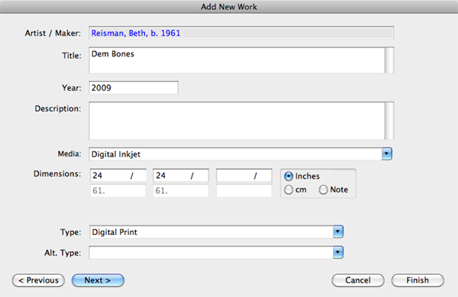Image resolution: width=458 pixels, height=297 pixels.
Task: Click the first dimension field
Action: tap(118, 175)
